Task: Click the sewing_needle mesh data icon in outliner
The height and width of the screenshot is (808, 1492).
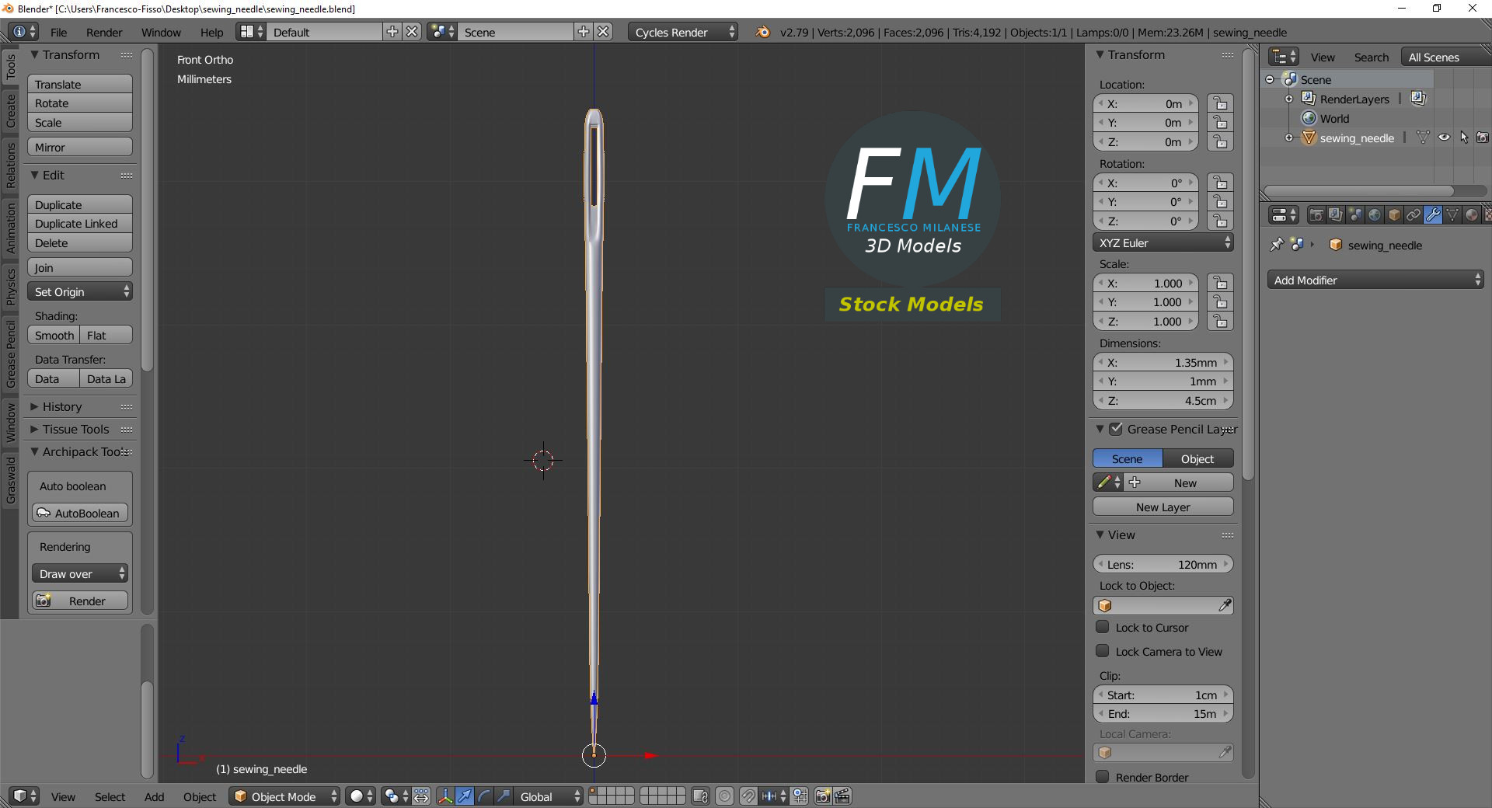Action: (1423, 138)
